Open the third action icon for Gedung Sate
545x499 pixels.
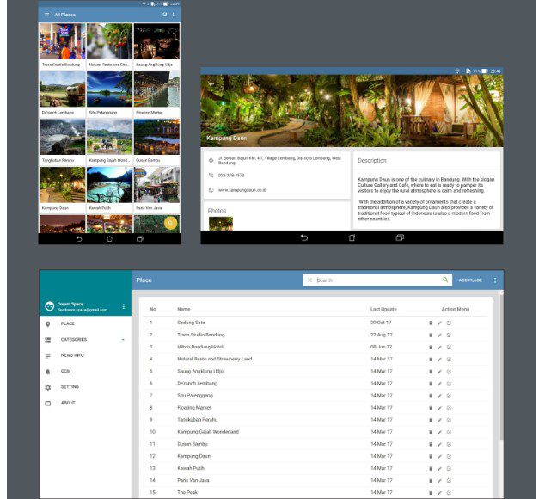449,323
